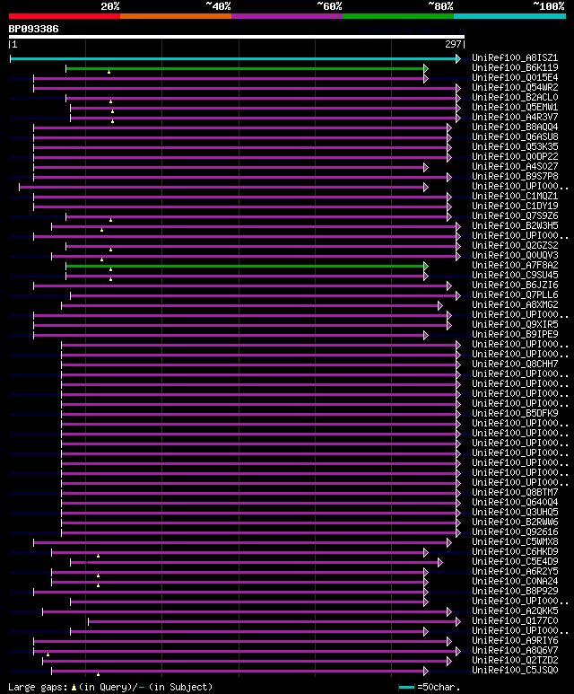Open the UniRef100_Q640Q4 entry
Screen dimensions: 574x694
click(x=515, y=503)
